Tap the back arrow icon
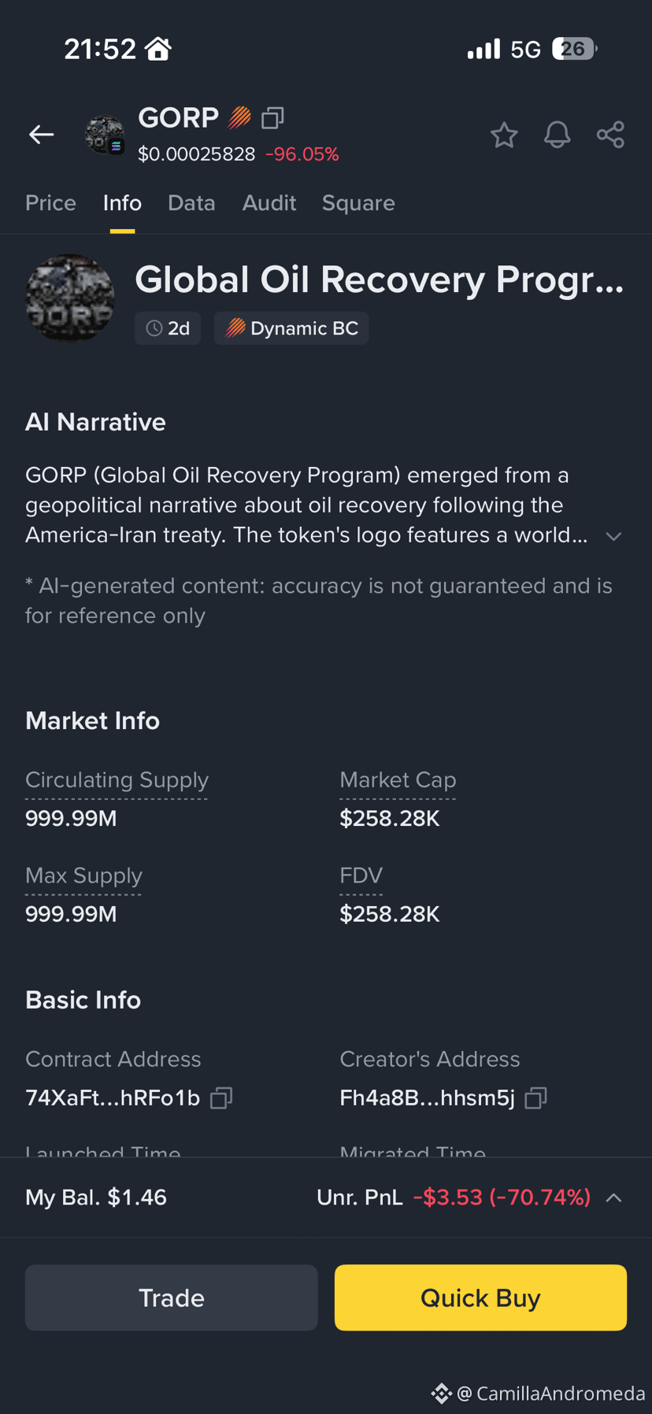 point(42,135)
